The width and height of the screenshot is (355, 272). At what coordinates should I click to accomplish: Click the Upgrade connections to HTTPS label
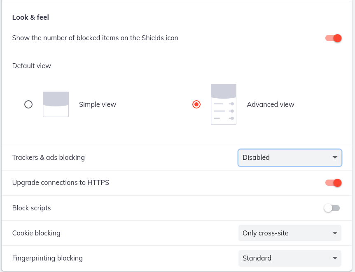[x=61, y=182]
